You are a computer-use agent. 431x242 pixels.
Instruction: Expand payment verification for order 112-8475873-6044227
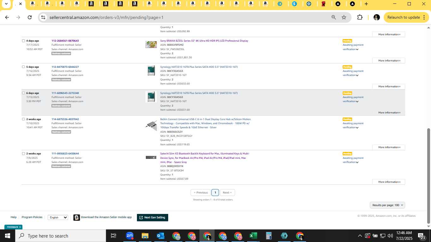[x=357, y=75]
